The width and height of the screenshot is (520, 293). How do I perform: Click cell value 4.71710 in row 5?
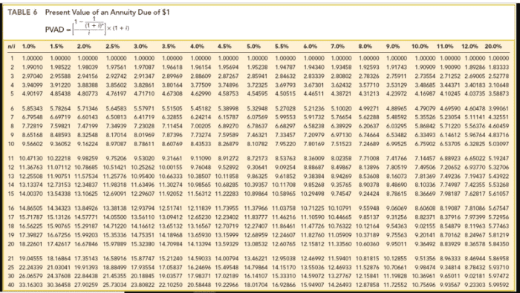[144, 93]
